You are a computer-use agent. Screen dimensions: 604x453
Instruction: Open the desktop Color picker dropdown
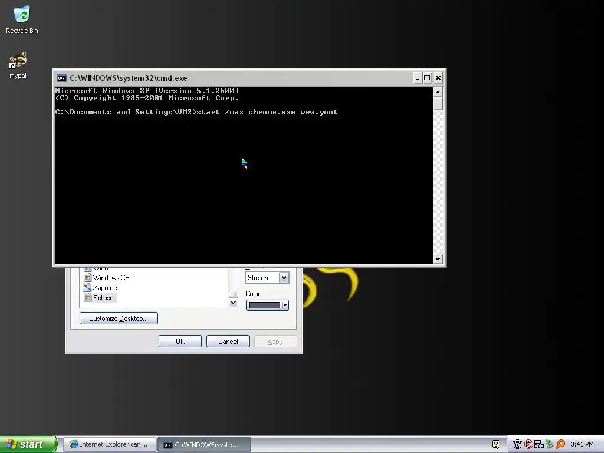click(285, 305)
